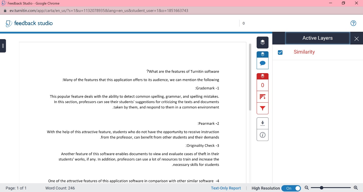Open the Text-Only Report link

pyautogui.click(x=226, y=188)
